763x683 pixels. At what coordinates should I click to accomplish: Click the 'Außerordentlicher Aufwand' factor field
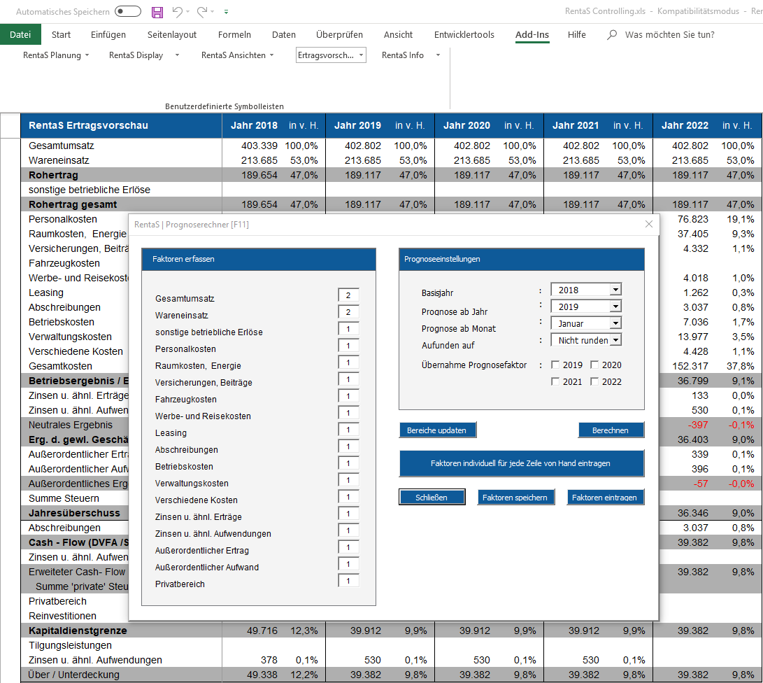348,564
